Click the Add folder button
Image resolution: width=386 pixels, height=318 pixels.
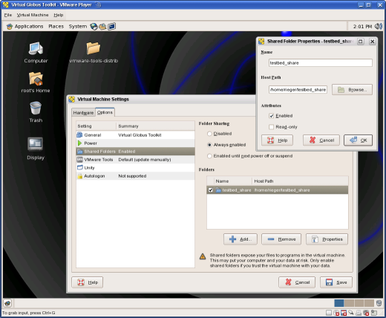[241, 239]
